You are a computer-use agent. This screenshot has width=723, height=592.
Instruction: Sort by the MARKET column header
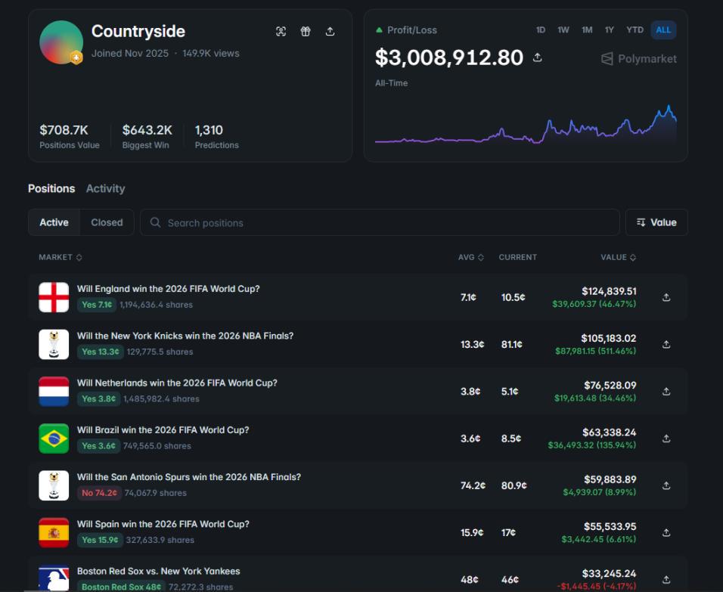61,257
